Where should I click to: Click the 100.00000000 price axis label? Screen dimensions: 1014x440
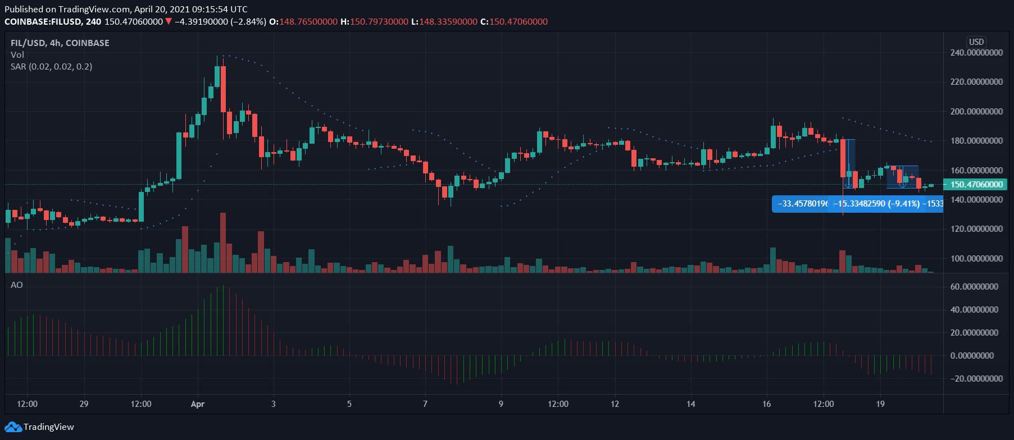(x=976, y=258)
